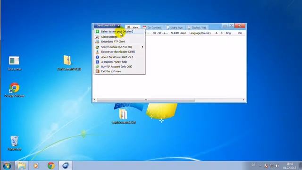Show hidden tray icons arrow
302x170 pixels.
tap(260, 166)
